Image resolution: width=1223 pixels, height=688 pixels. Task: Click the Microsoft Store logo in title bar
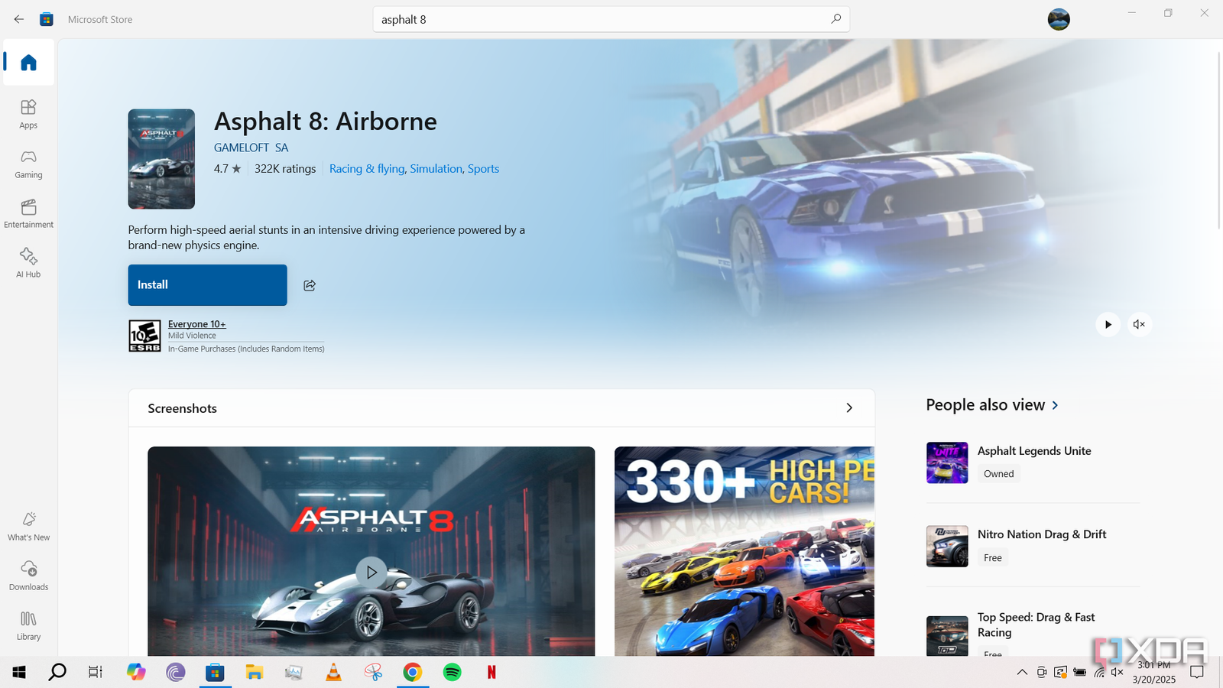[x=47, y=19]
